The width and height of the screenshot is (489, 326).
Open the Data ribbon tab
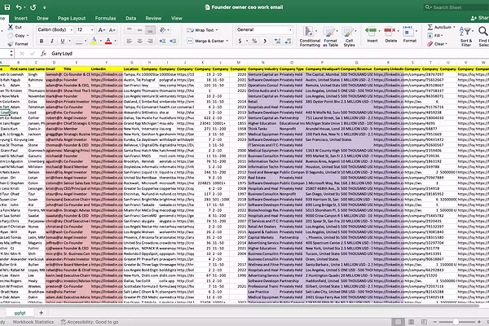point(130,18)
